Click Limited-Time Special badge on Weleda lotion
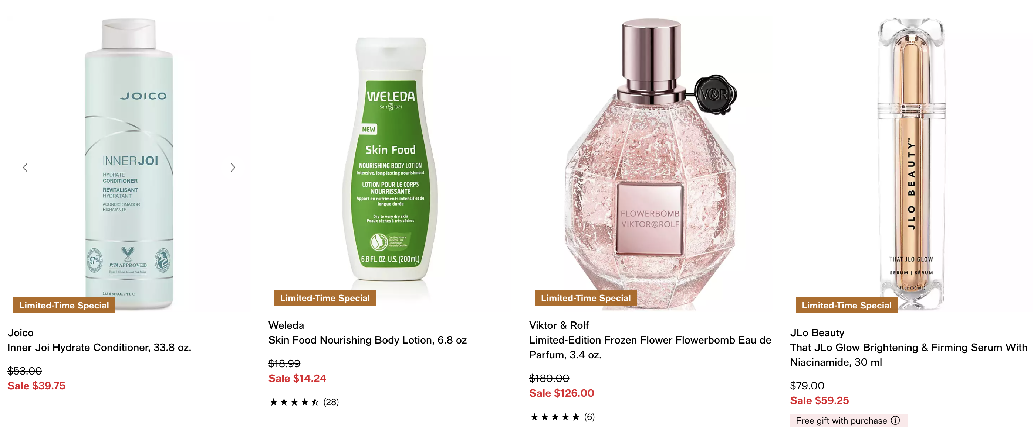1034x431 pixels. 325,298
